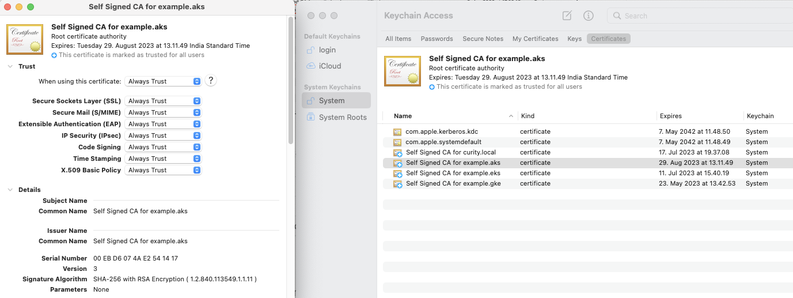Switch to the My Certificates tab
793x298 pixels.
point(536,39)
